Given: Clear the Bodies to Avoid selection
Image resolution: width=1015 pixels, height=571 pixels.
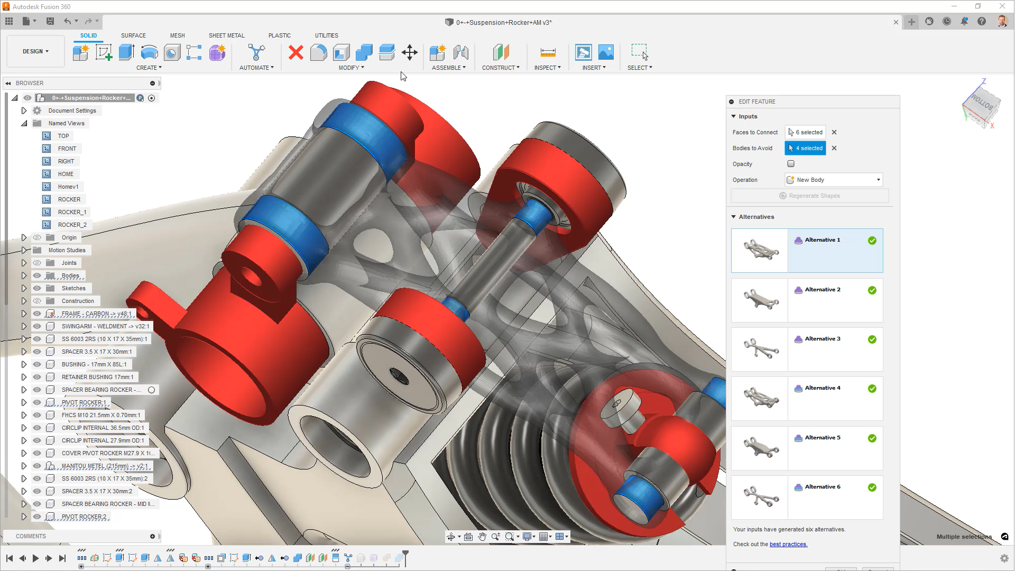Looking at the screenshot, I should tap(834, 148).
